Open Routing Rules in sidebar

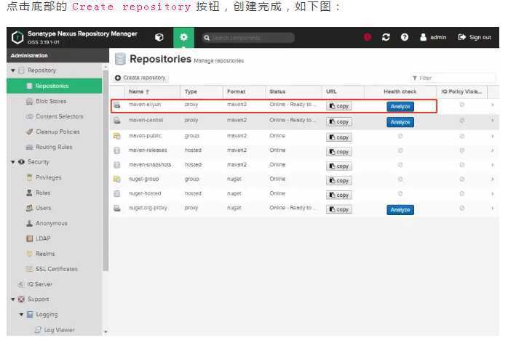(54, 147)
